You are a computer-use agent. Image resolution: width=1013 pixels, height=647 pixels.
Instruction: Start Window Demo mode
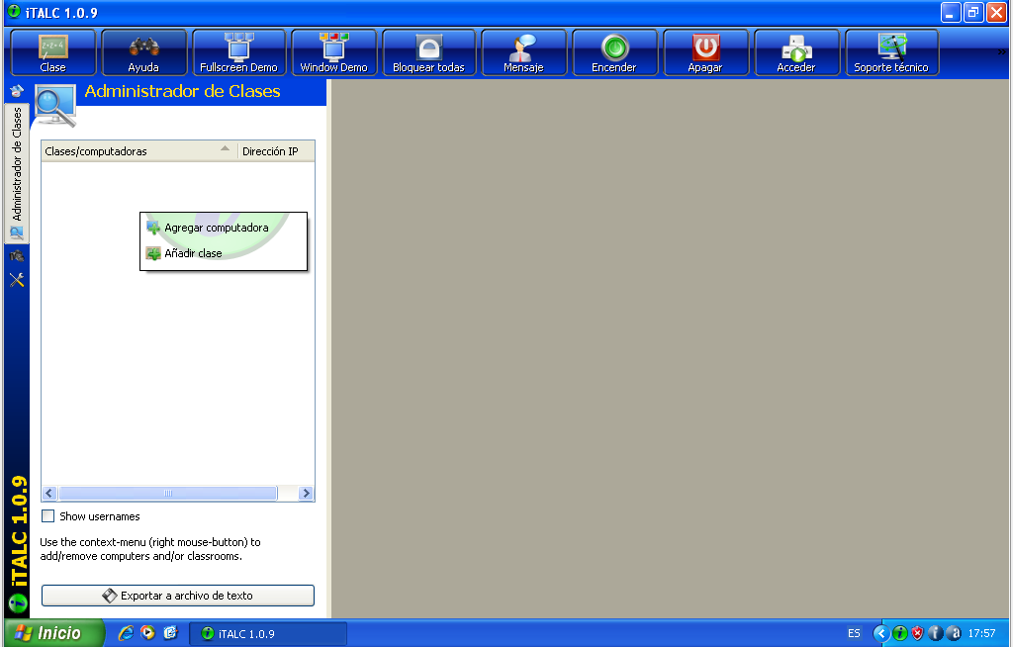click(x=333, y=52)
